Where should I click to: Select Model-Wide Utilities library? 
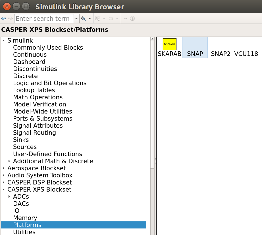pos(43,111)
